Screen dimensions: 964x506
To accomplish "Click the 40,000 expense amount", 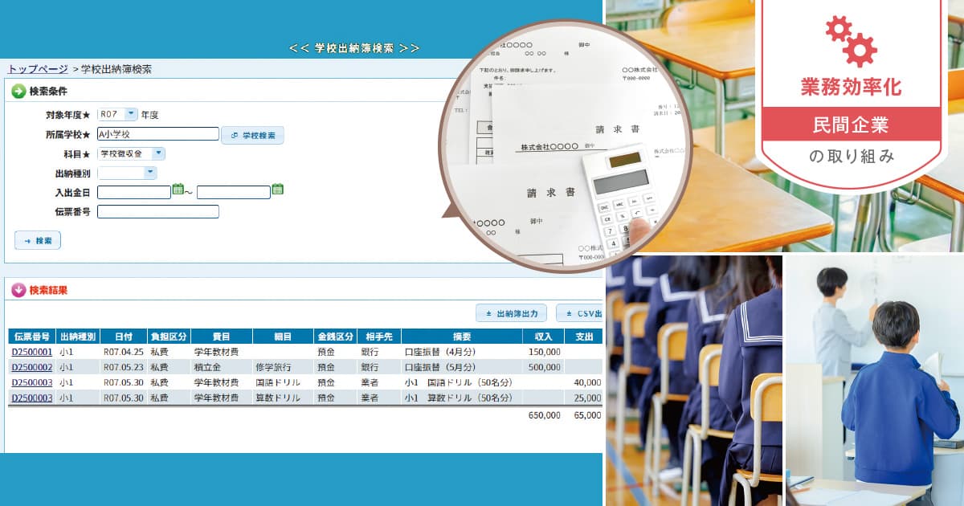I will tap(587, 382).
